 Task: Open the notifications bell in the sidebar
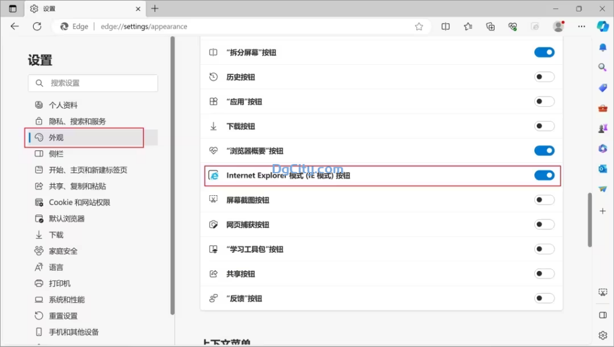point(603,47)
